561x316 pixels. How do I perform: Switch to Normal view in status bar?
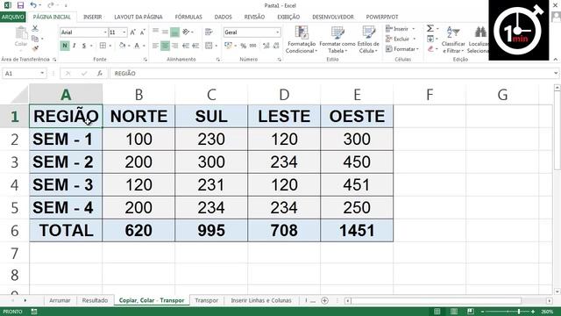tap(437, 312)
